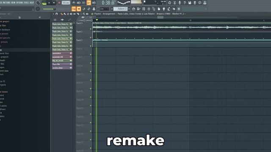The image size is (271, 152).
Task: Mute Track 2 using its LED
Action: click(x=91, y=38)
